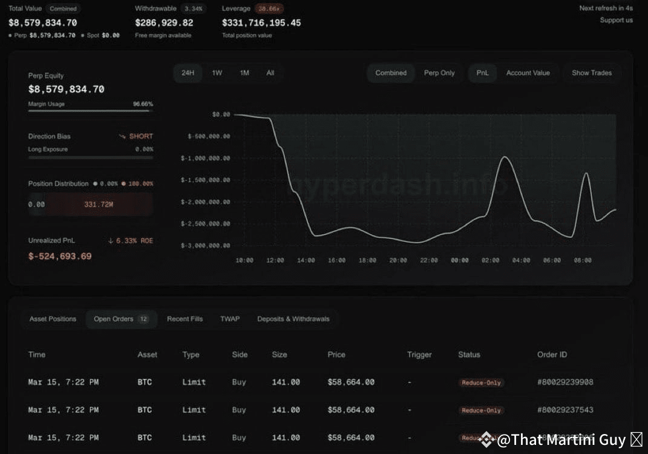Click the Order ID column header
Image resolution: width=648 pixels, height=454 pixels.
[x=552, y=354]
